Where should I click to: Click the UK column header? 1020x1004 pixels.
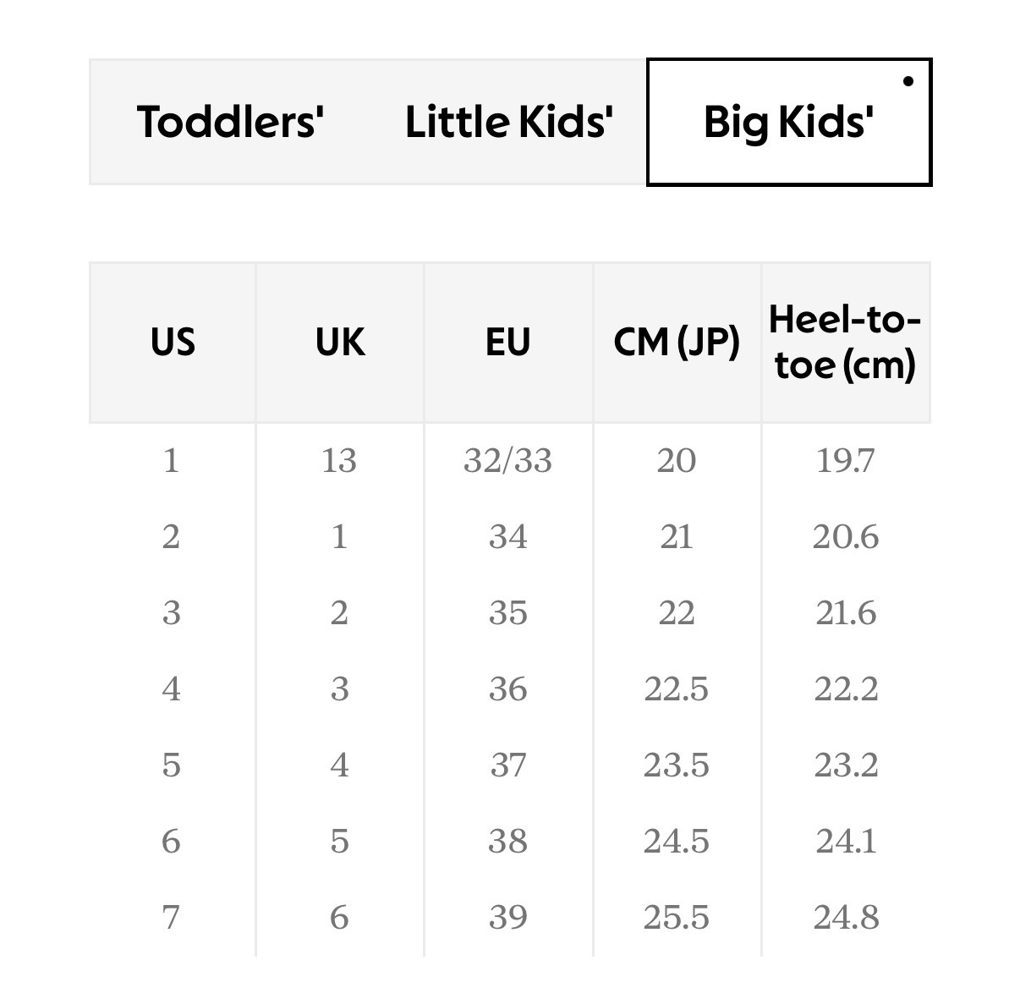point(340,343)
